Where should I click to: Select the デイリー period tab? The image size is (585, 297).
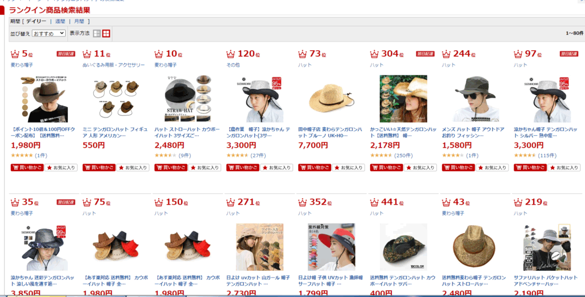[x=36, y=22]
